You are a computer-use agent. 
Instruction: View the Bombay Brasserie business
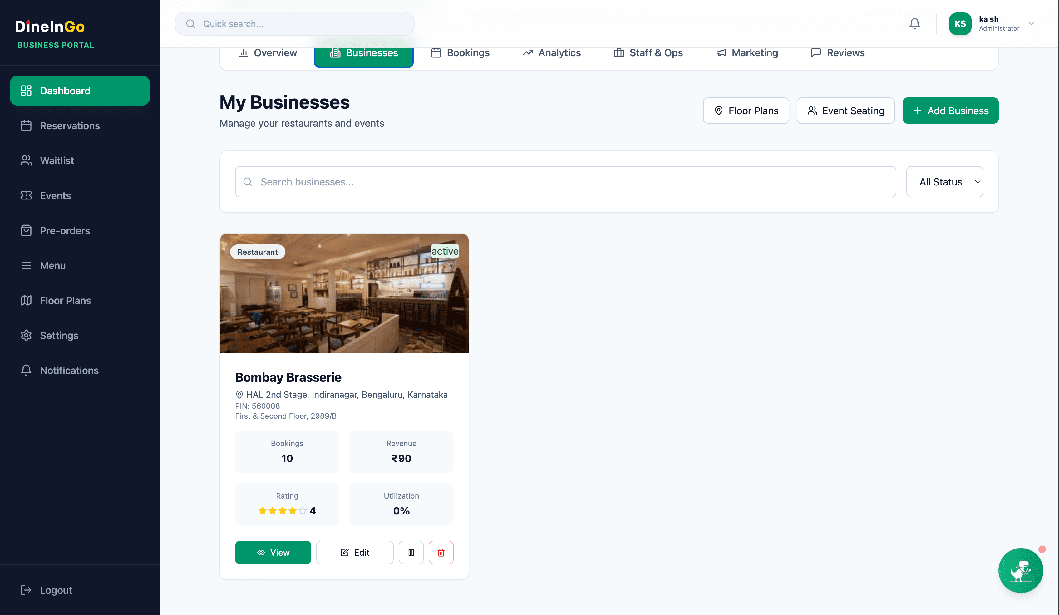[273, 553]
